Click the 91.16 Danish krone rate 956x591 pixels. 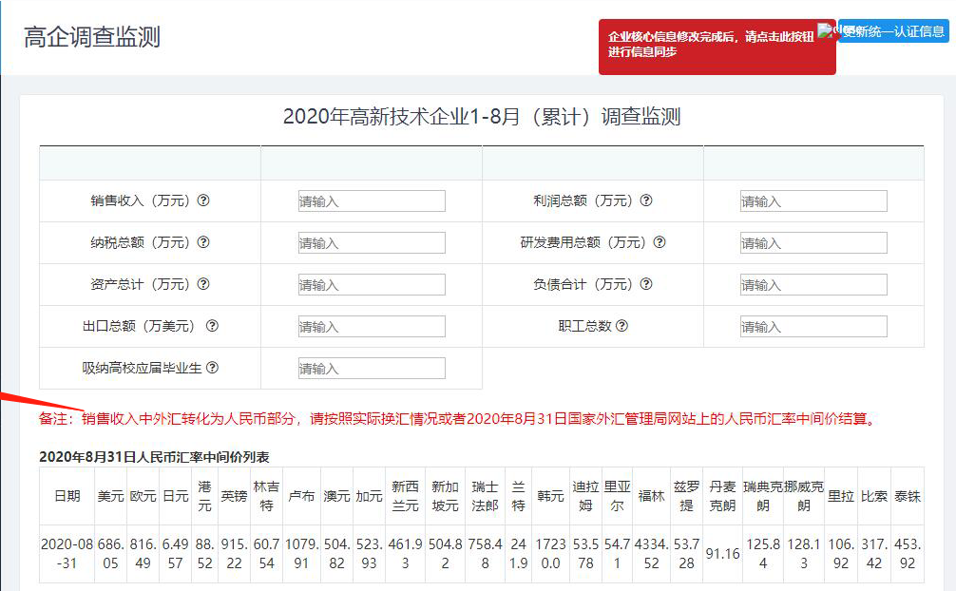[x=722, y=554]
